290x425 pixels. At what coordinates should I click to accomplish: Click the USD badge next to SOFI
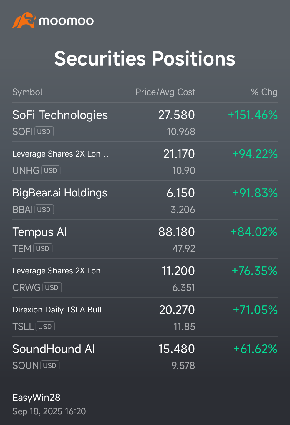click(x=44, y=131)
